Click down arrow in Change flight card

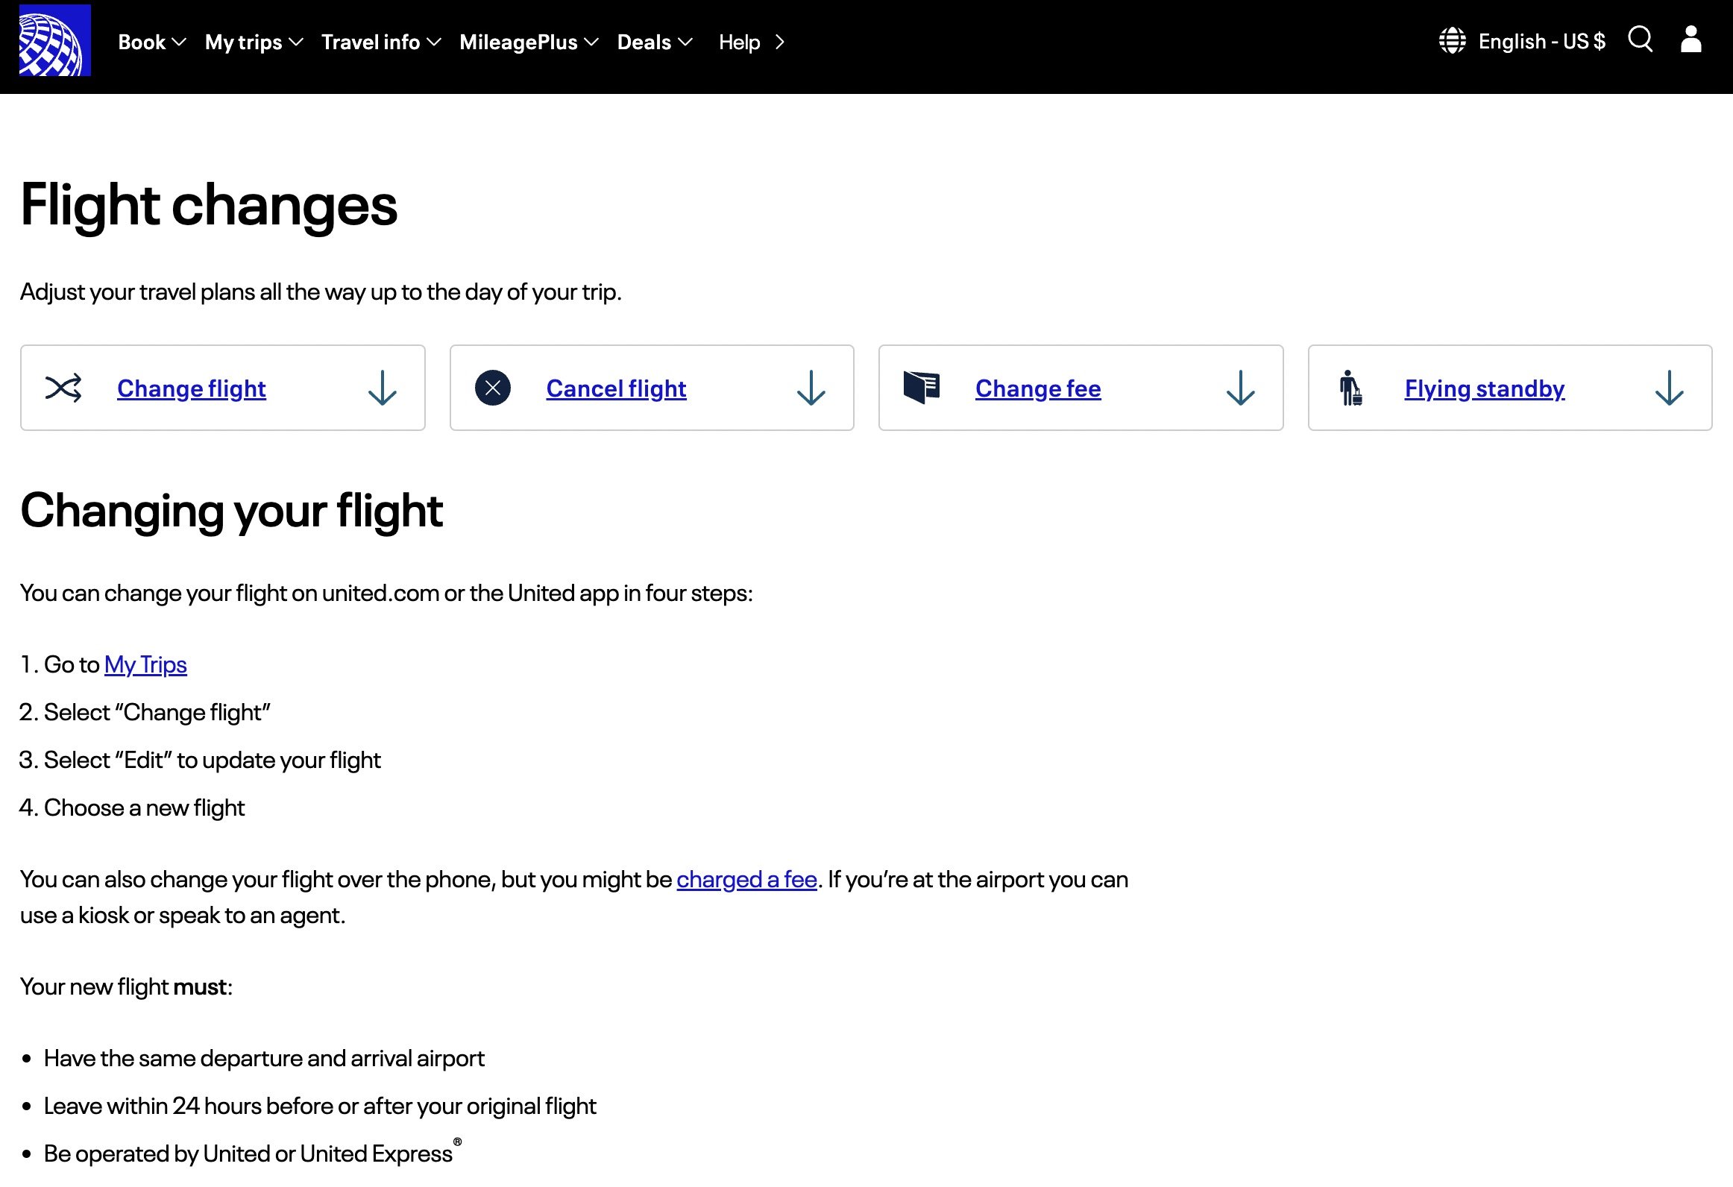[x=383, y=388]
